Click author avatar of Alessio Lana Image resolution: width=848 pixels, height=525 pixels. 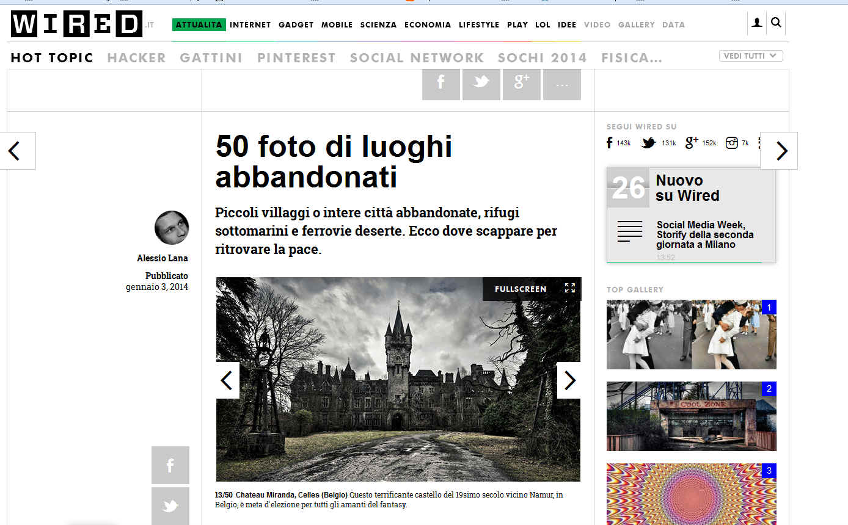pyautogui.click(x=172, y=228)
